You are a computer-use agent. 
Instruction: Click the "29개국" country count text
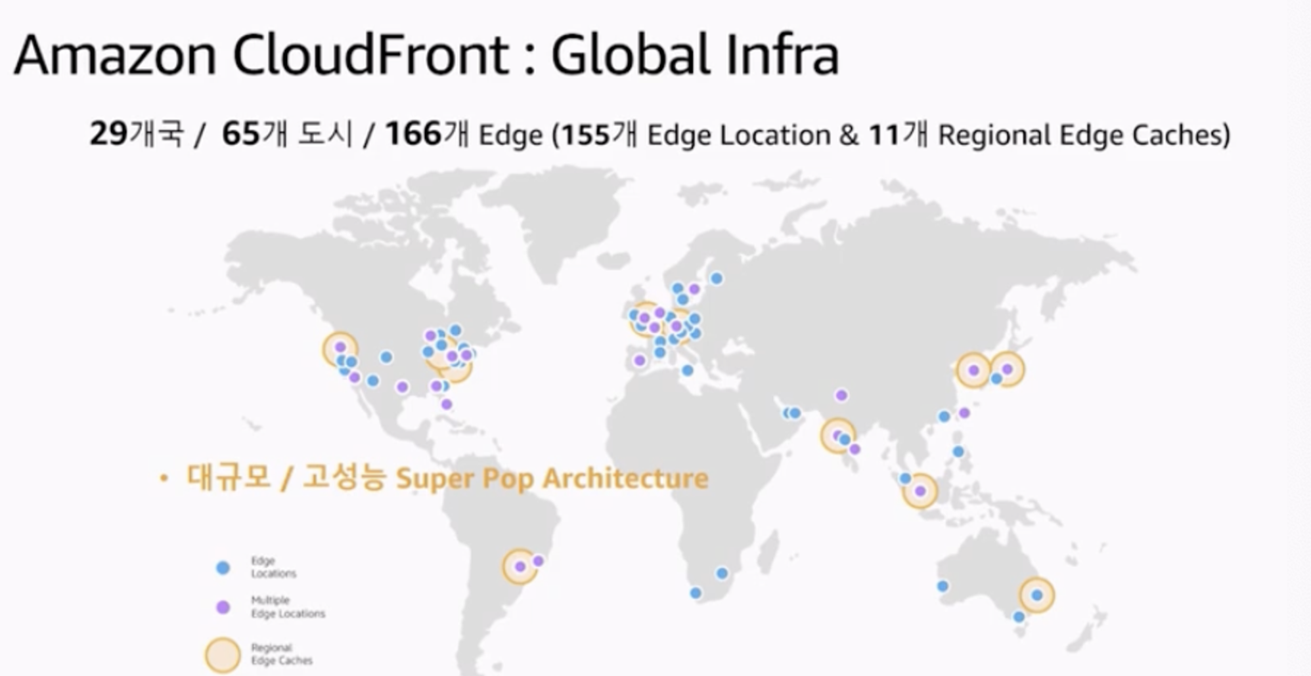pos(137,134)
